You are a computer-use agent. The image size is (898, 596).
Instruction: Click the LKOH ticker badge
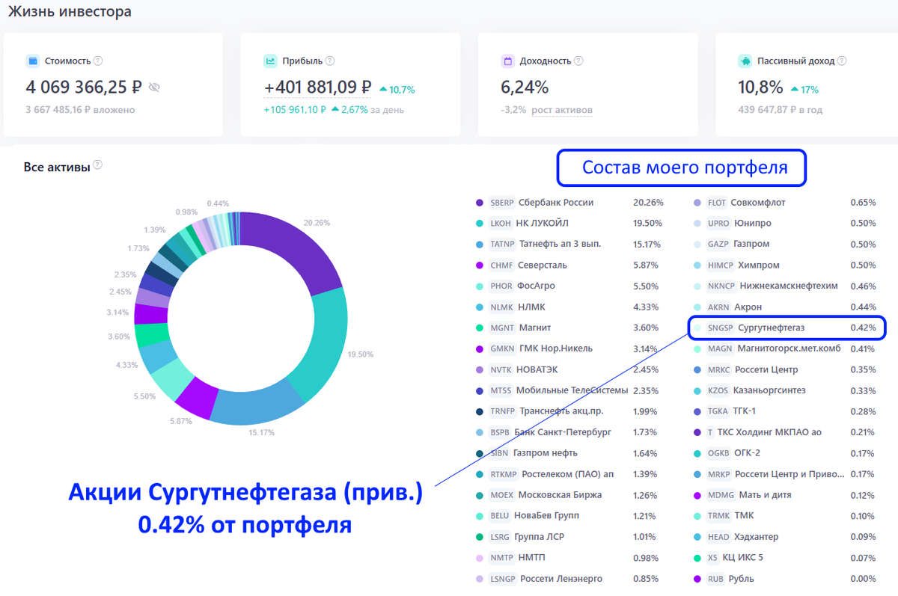point(501,223)
